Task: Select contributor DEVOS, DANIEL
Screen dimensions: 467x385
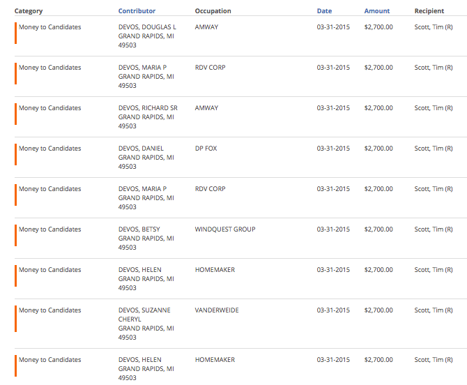Action: tap(142, 149)
